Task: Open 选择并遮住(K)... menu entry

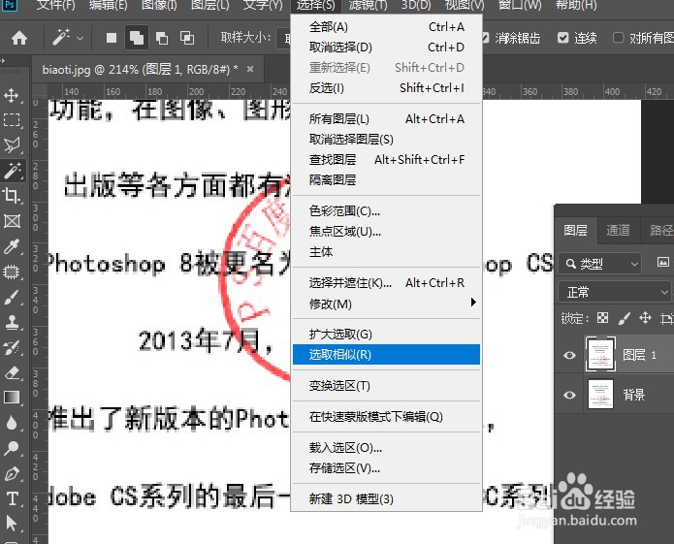Action: [x=386, y=283]
